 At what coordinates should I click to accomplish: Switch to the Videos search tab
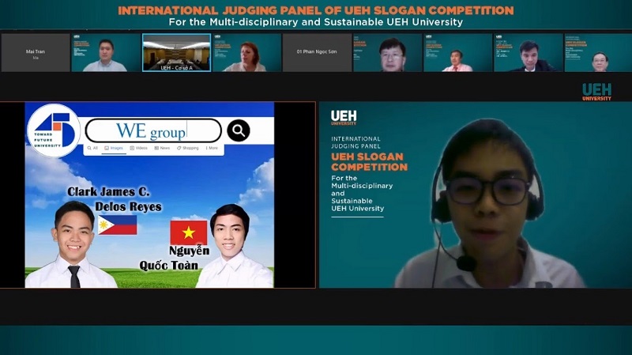click(x=139, y=148)
